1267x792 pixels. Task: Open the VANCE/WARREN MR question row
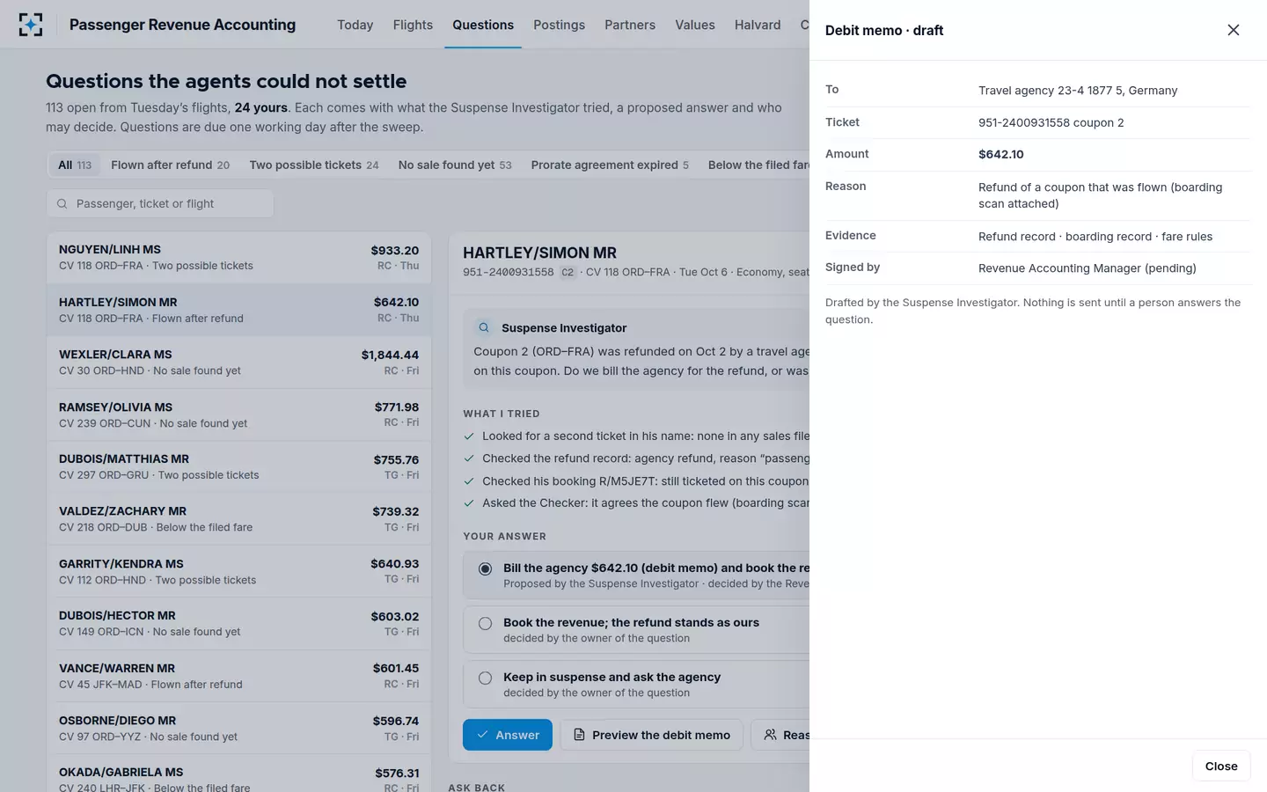(x=239, y=676)
